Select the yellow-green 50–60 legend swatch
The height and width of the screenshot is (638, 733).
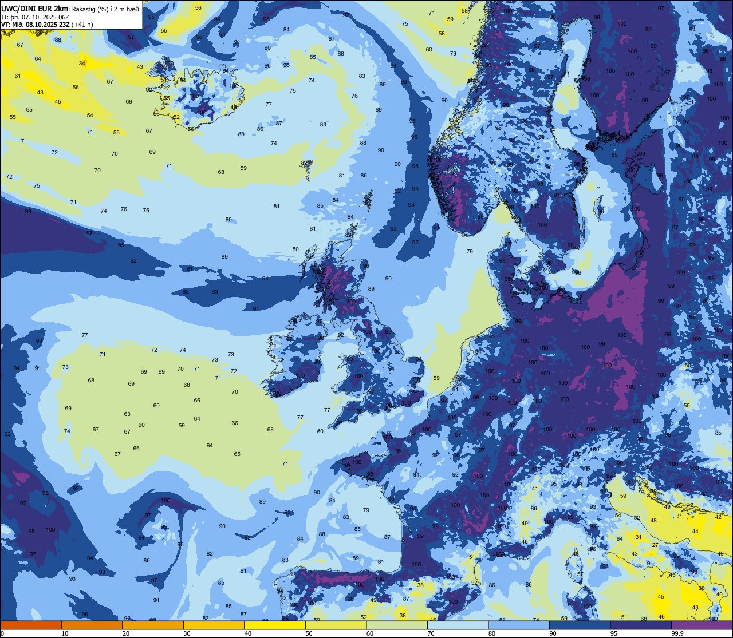(336, 625)
